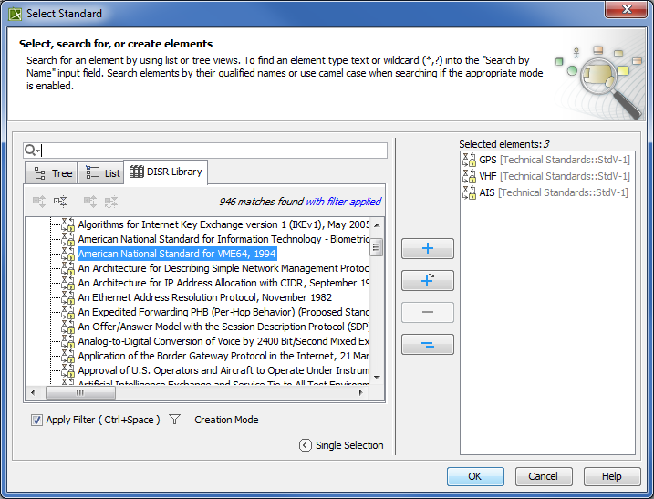Viewport: 654px width, 499px height.
Task: Click the horizontal scrollbar right arrow
Action: (x=361, y=392)
